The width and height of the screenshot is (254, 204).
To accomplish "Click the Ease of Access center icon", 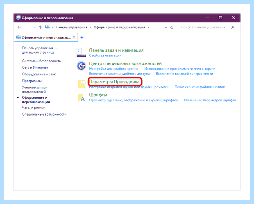I will pos(81,66).
